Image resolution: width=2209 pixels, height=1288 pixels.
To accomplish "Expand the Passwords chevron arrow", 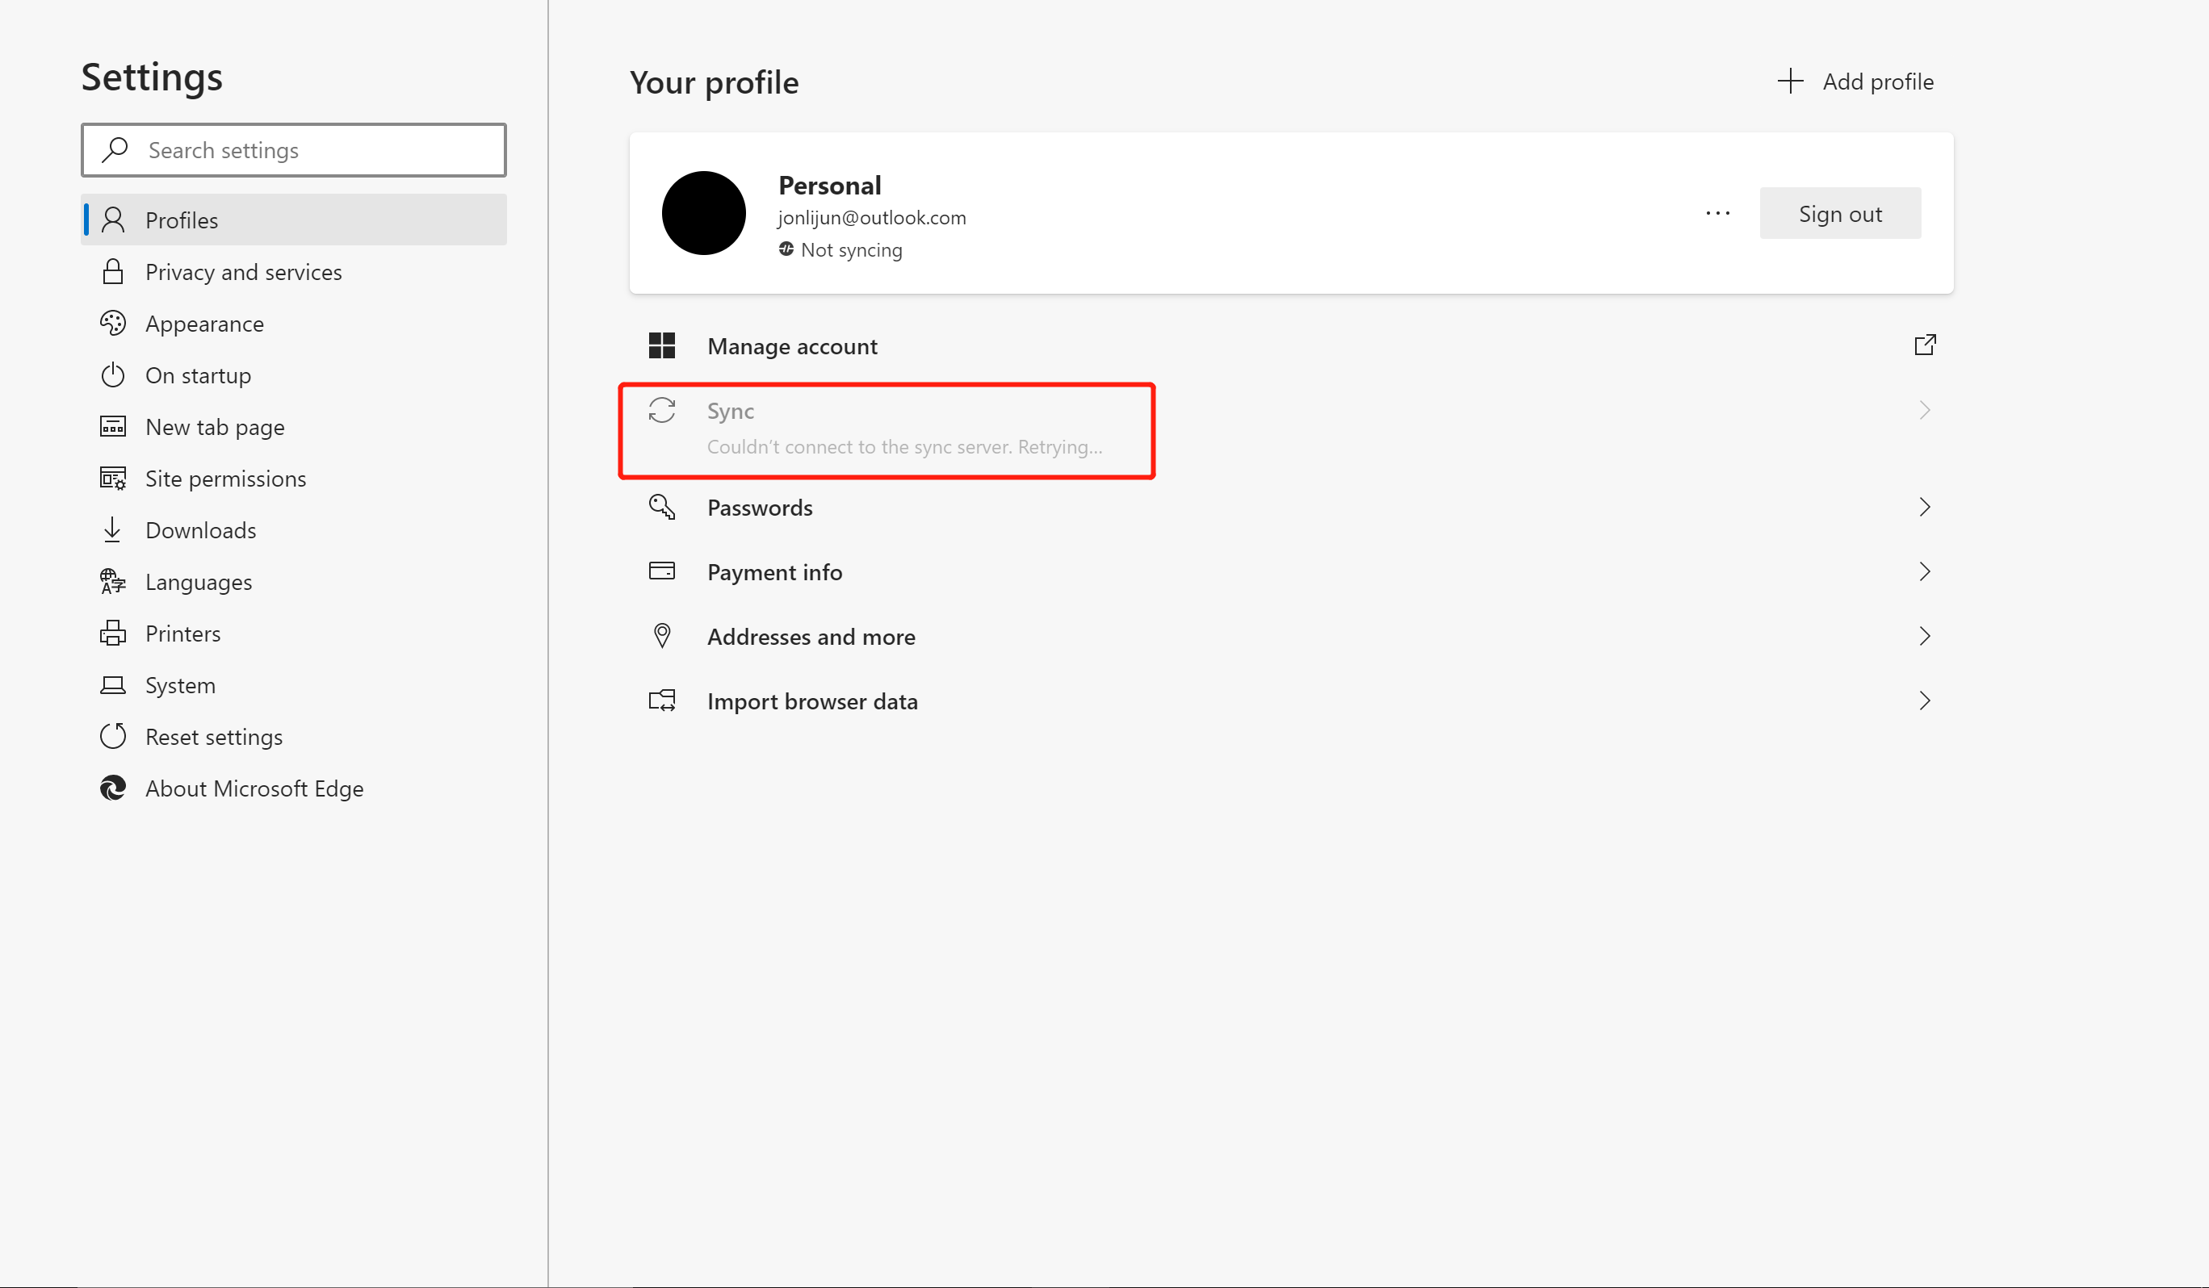I will point(1924,508).
